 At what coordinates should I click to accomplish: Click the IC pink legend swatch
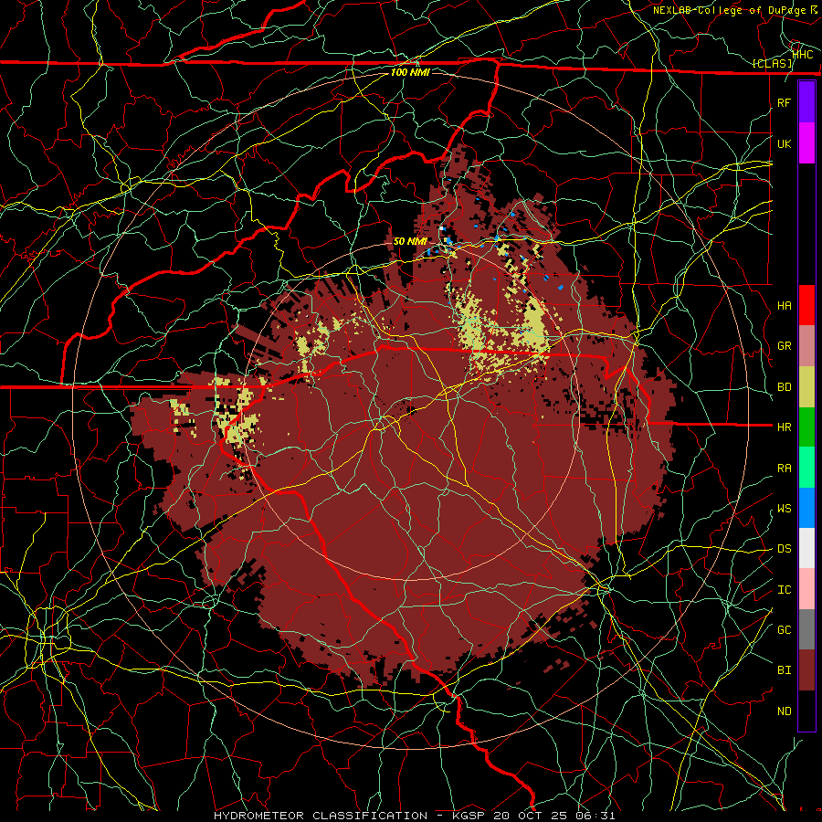coord(806,589)
